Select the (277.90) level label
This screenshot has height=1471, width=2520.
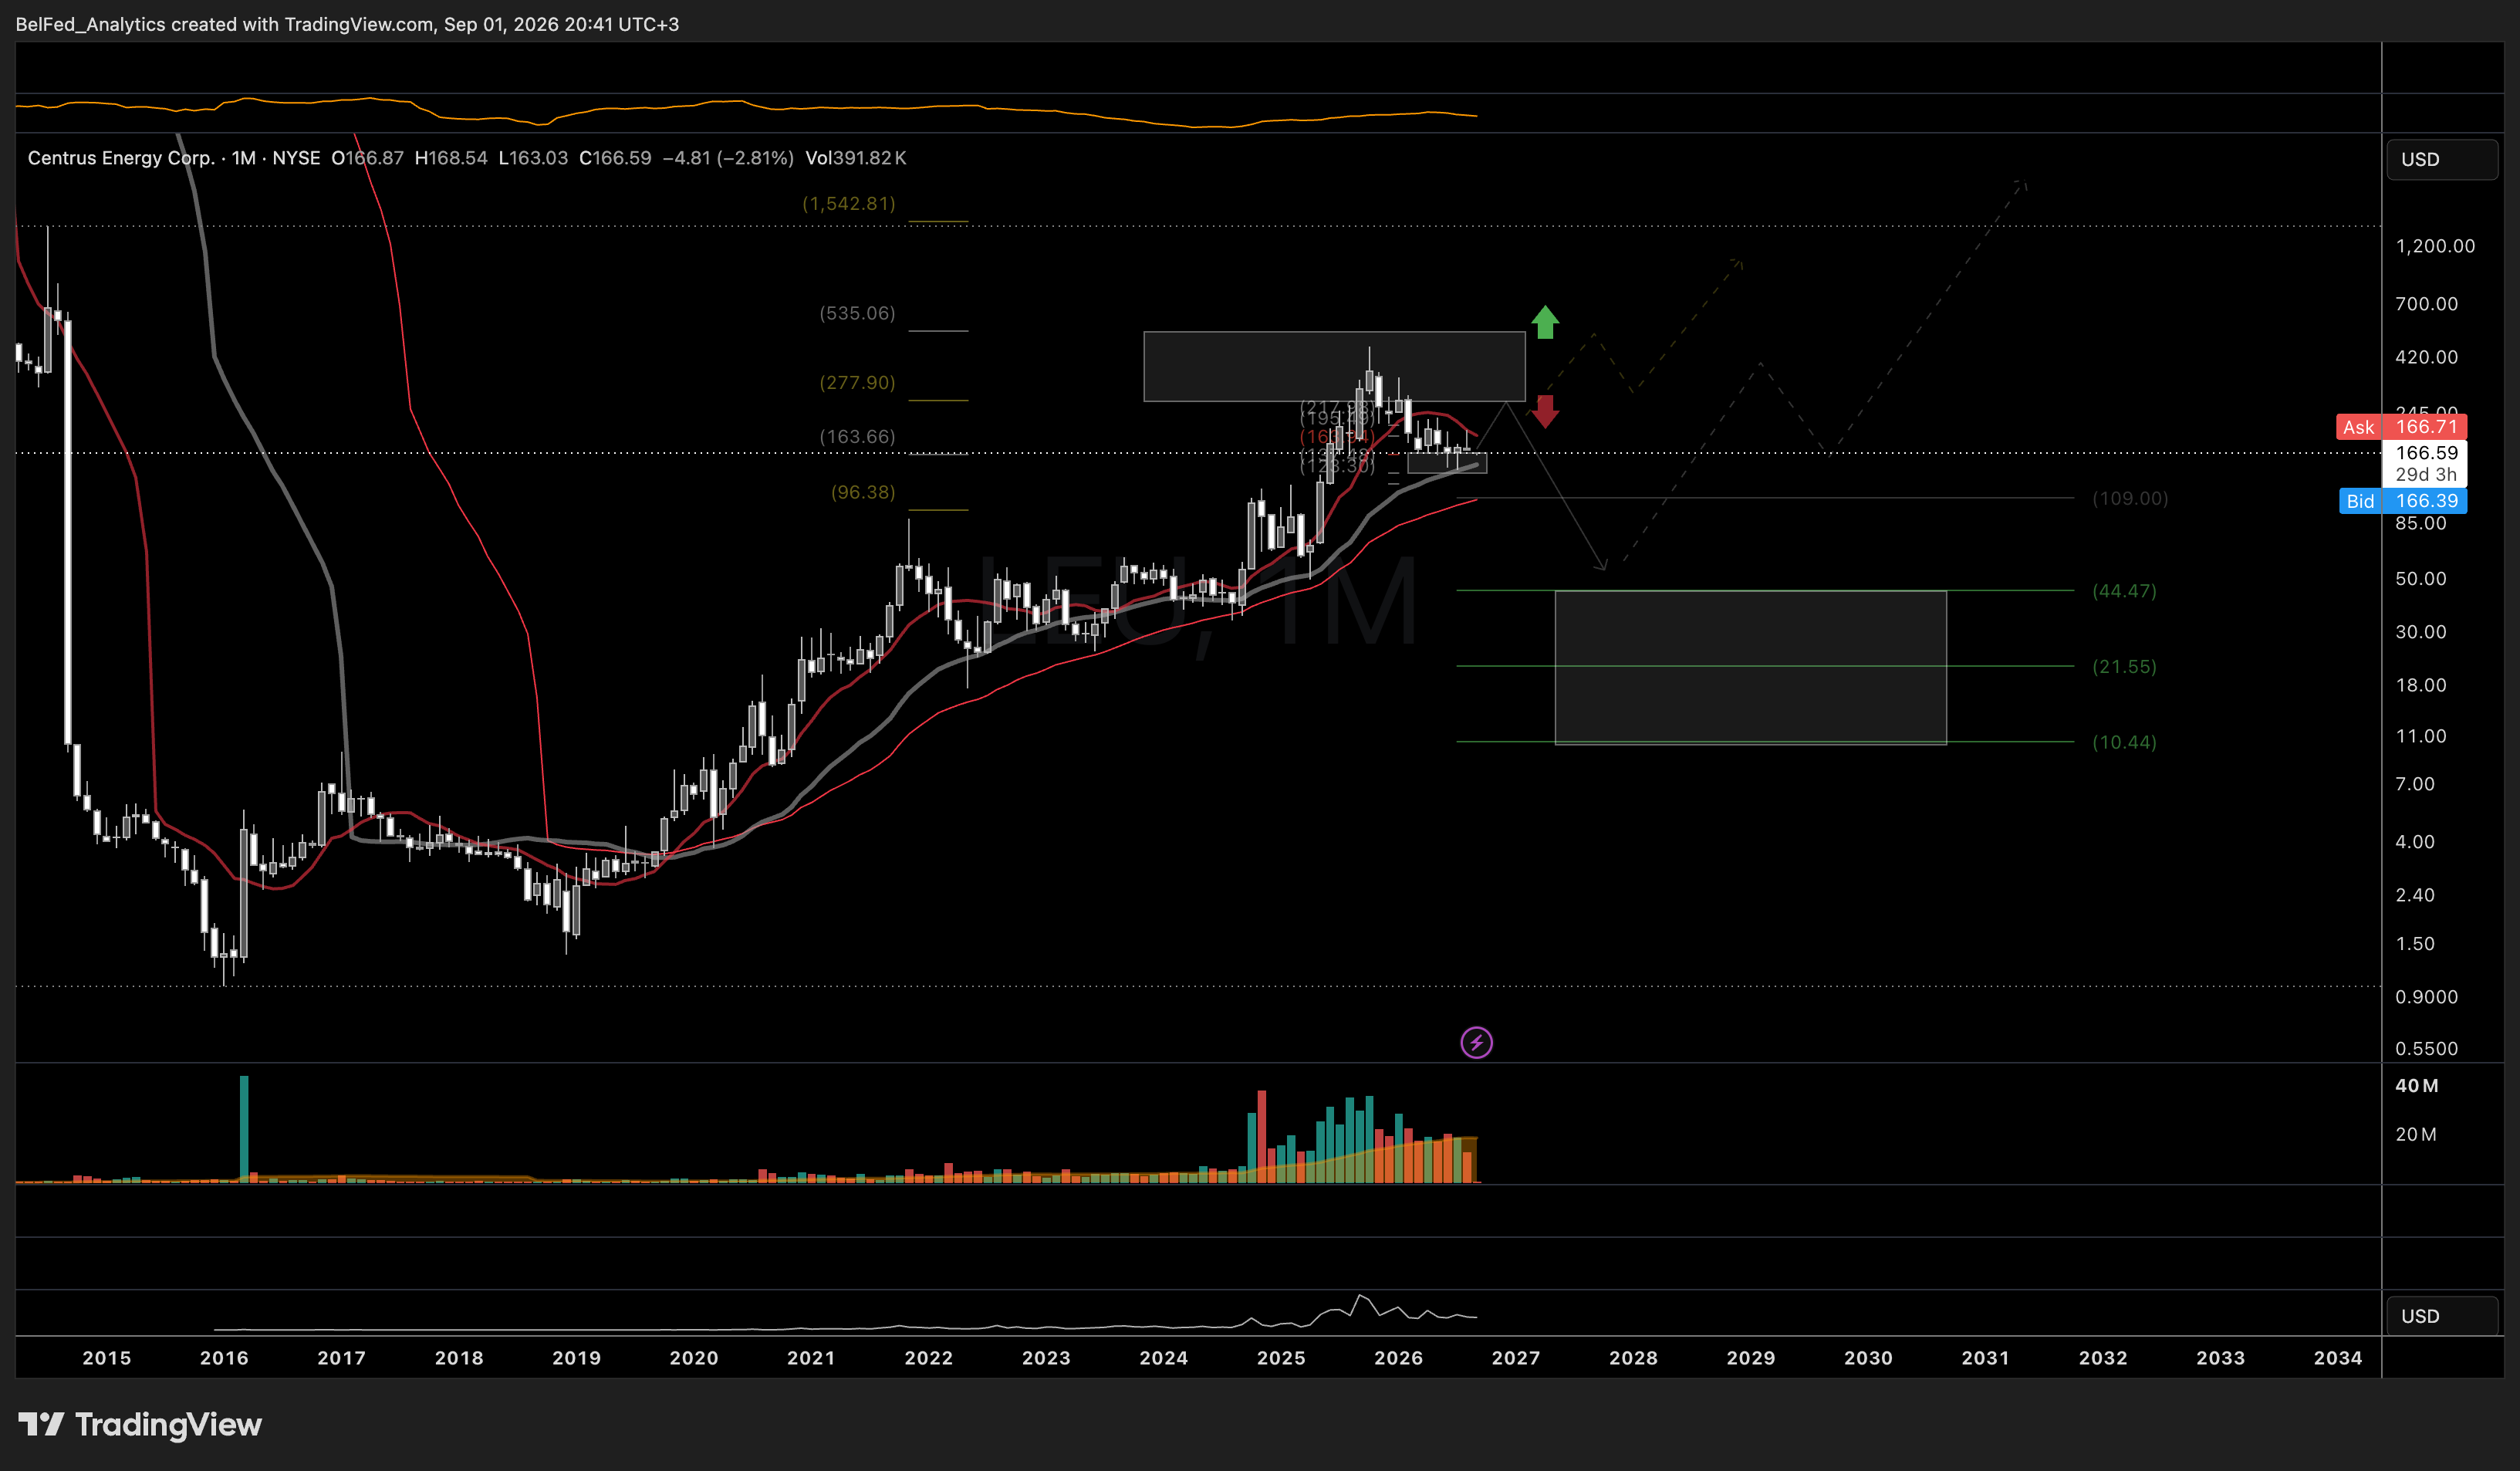click(857, 382)
